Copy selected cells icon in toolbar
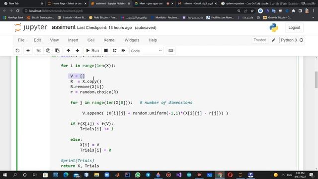The width and height of the screenshot is (318, 179). coord(48,51)
